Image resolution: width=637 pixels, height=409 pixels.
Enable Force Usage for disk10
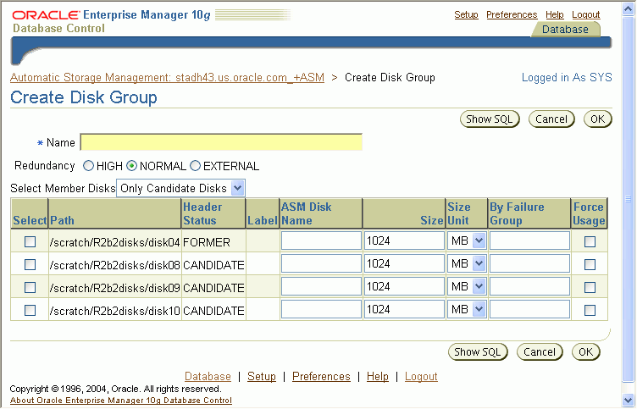point(590,310)
